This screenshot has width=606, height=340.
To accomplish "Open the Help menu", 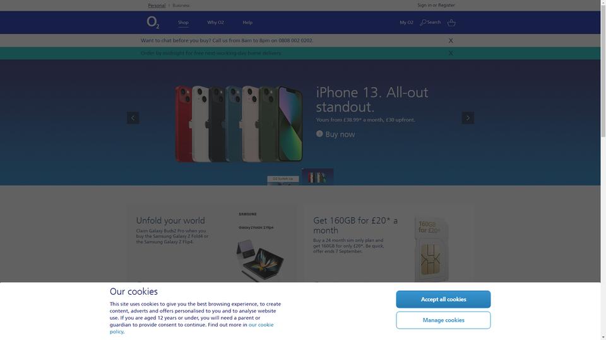I will click(247, 23).
